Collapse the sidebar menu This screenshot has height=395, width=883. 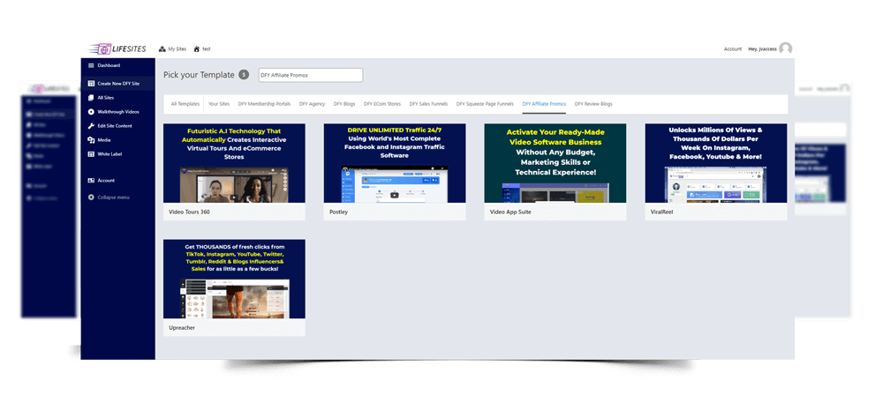coord(117,197)
